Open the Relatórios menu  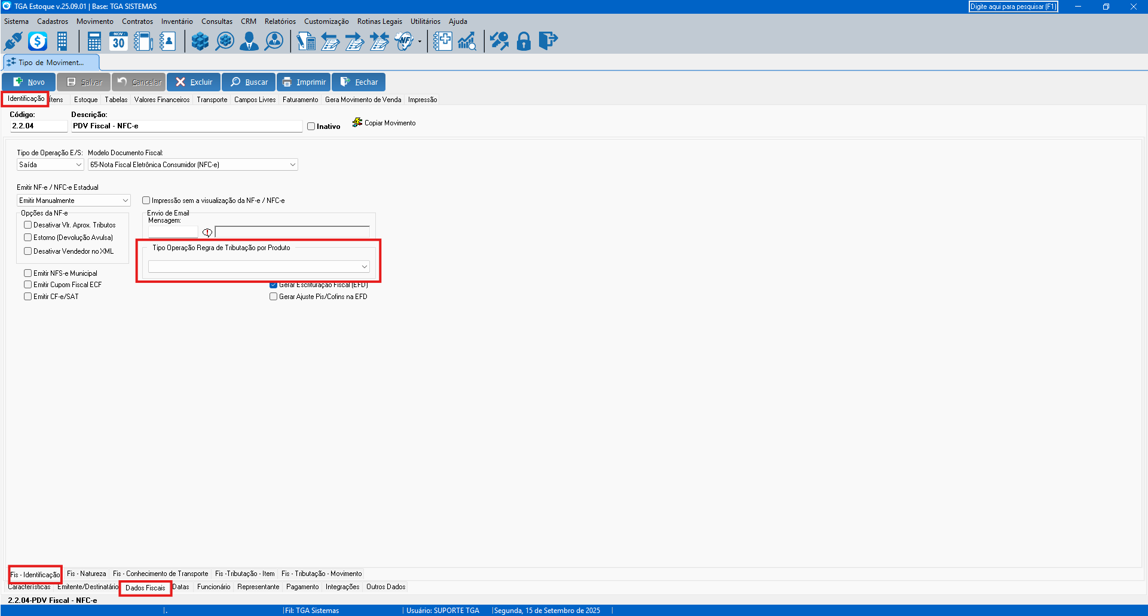(x=280, y=21)
